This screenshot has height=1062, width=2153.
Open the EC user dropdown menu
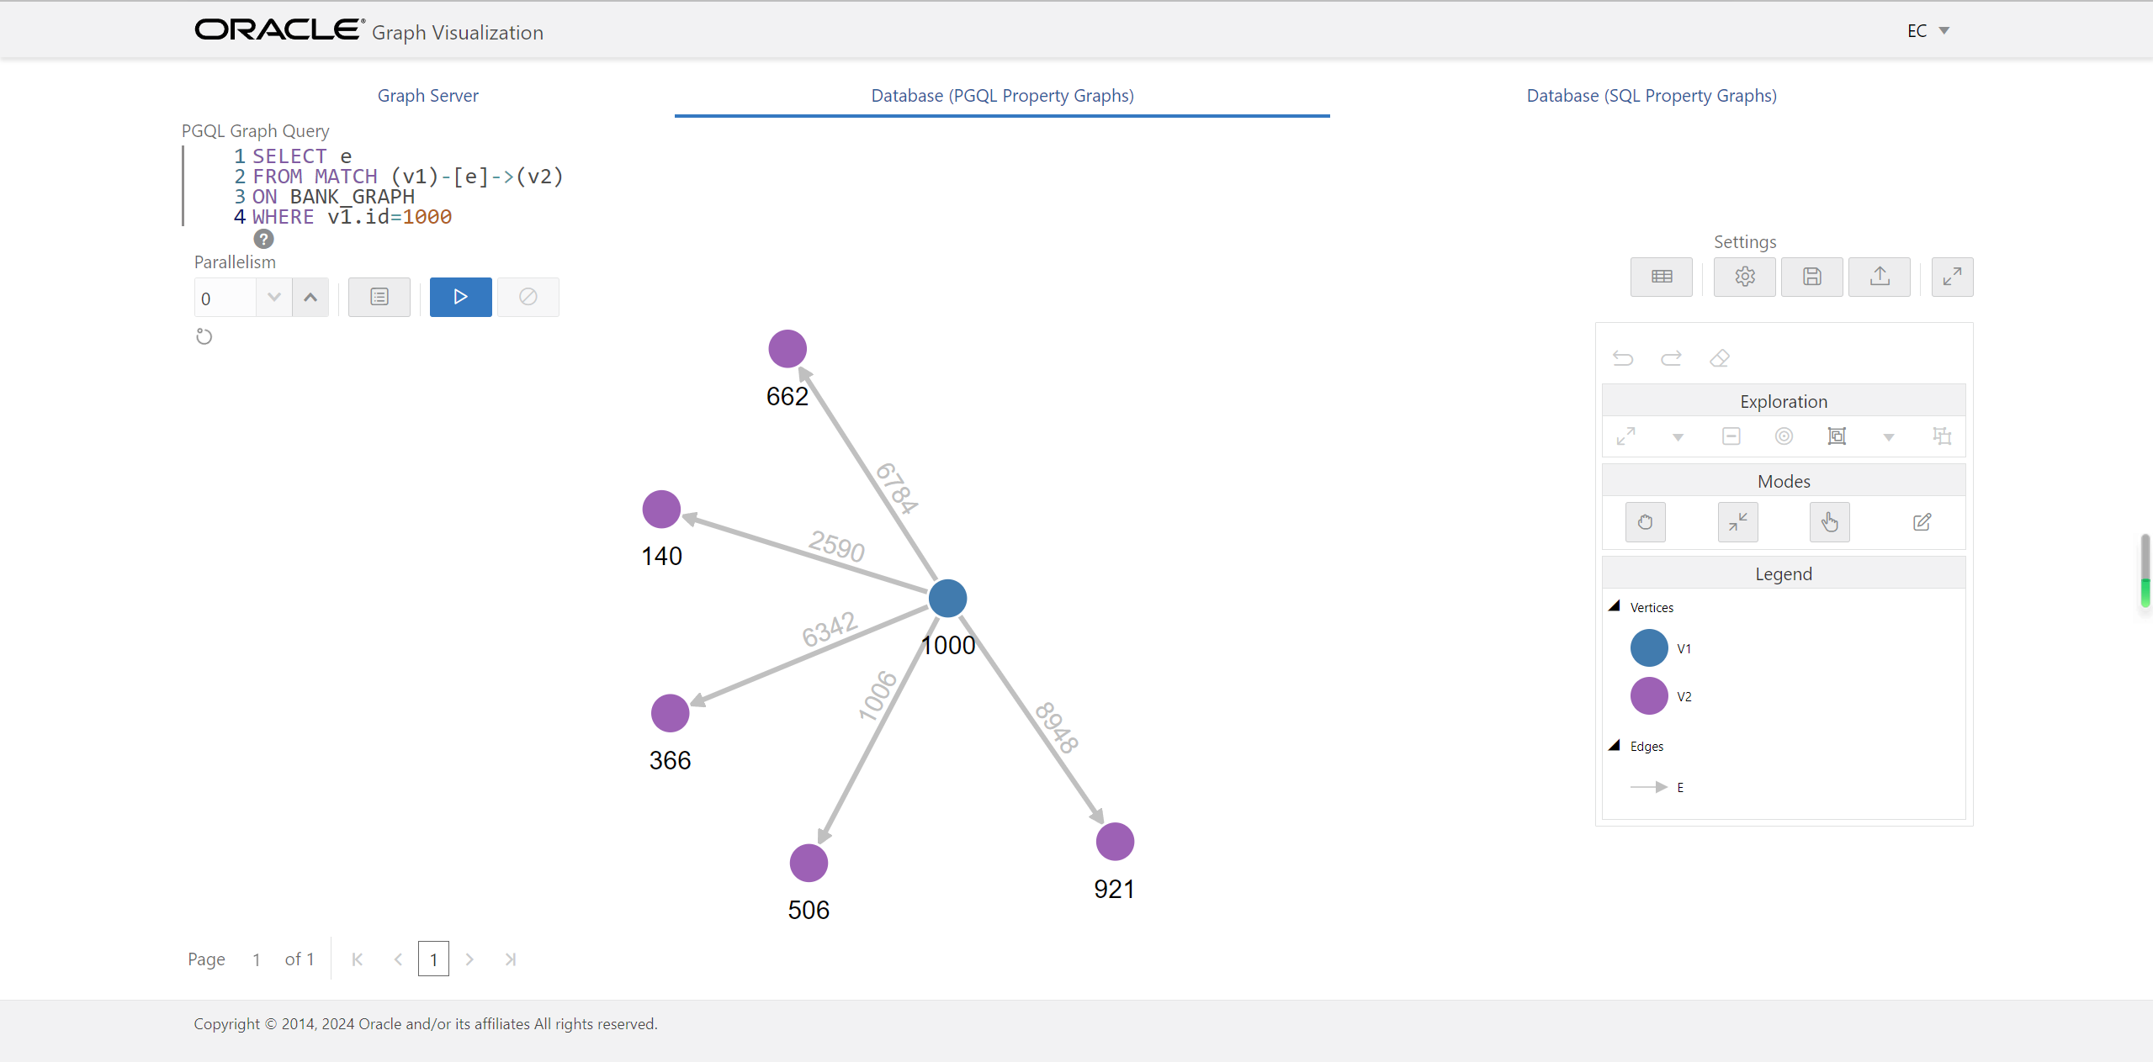[1928, 31]
